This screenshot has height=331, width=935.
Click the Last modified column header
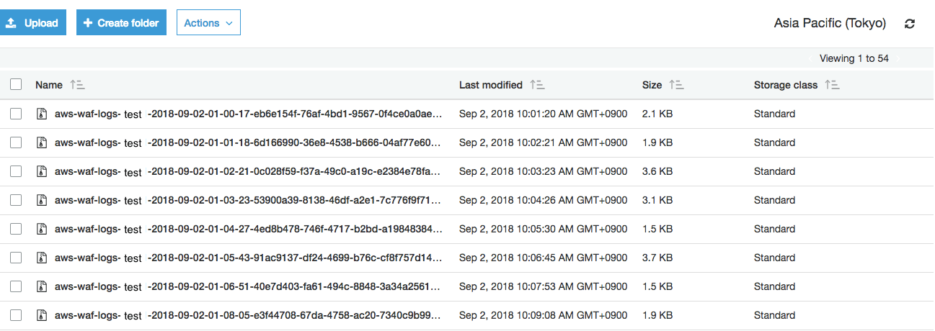click(490, 85)
